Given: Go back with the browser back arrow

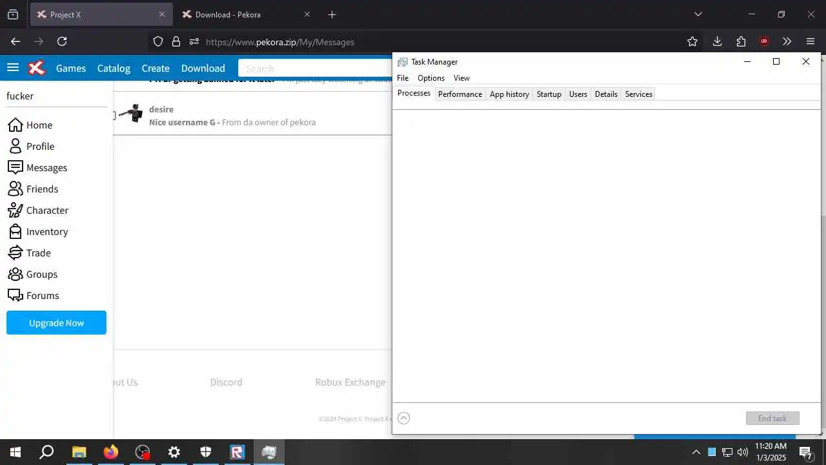Looking at the screenshot, I should [15, 41].
